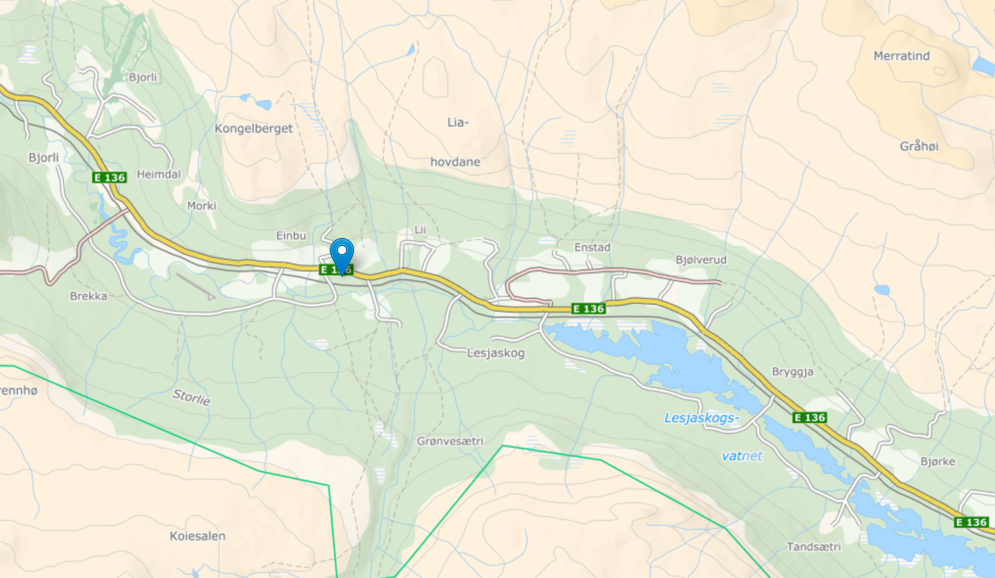Screen dimensions: 995x578
Task: Click the Brekka place label
Action: coord(89,296)
